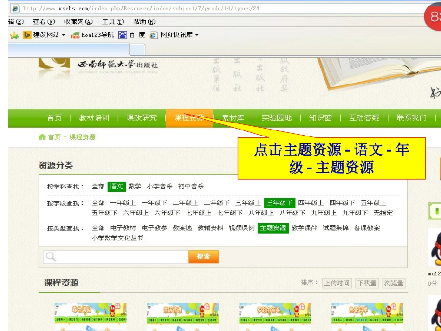This screenshot has height=331, width=441.
Task: Open 素材库 navigation tab
Action: pos(233,118)
